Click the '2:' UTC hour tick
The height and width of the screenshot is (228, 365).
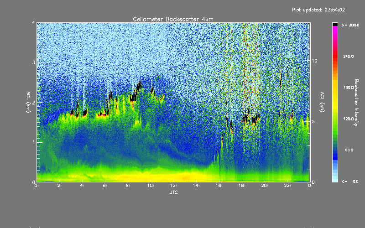pyautogui.click(x=60, y=186)
